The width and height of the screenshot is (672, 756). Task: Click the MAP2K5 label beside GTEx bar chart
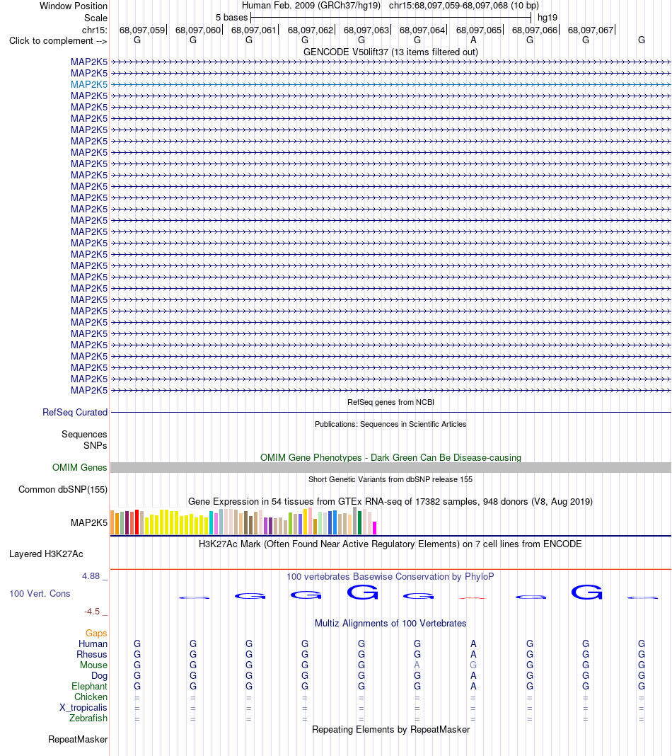(x=89, y=522)
